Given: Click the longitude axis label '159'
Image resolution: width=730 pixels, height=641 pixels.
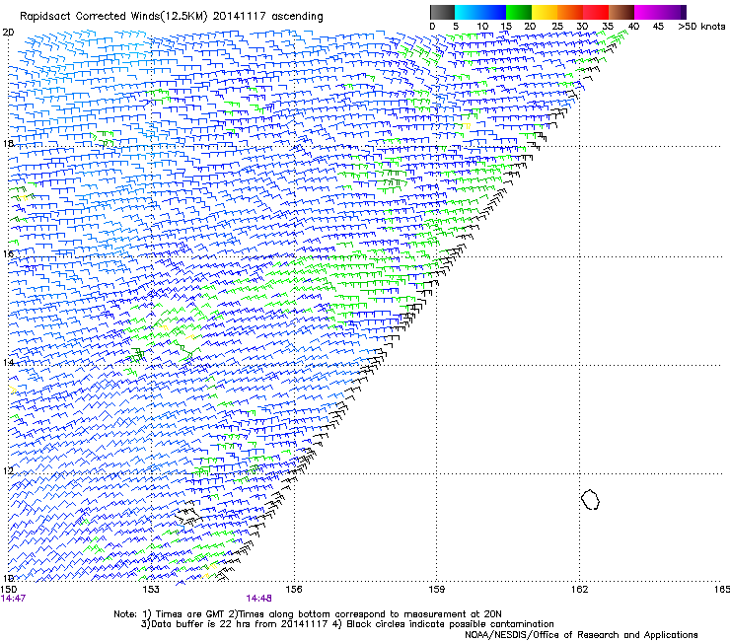Looking at the screenshot, I should pos(436,590).
